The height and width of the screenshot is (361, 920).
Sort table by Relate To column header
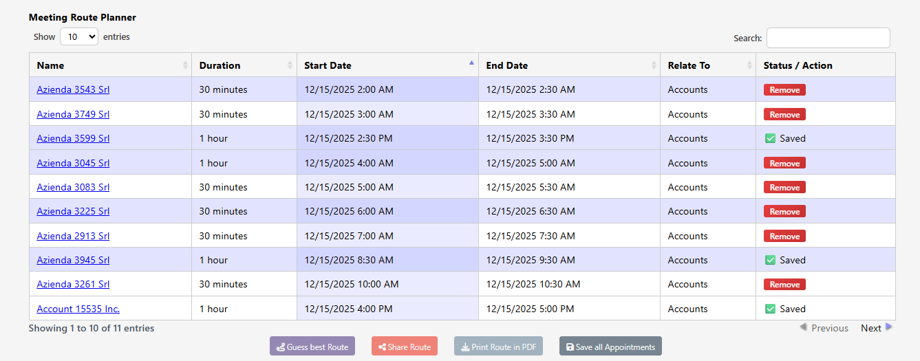pos(708,65)
